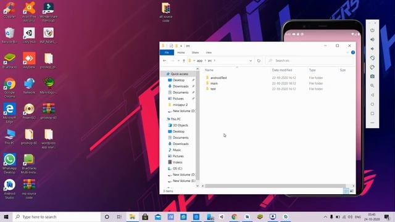Click the 'Search src' search box

click(x=310, y=60)
